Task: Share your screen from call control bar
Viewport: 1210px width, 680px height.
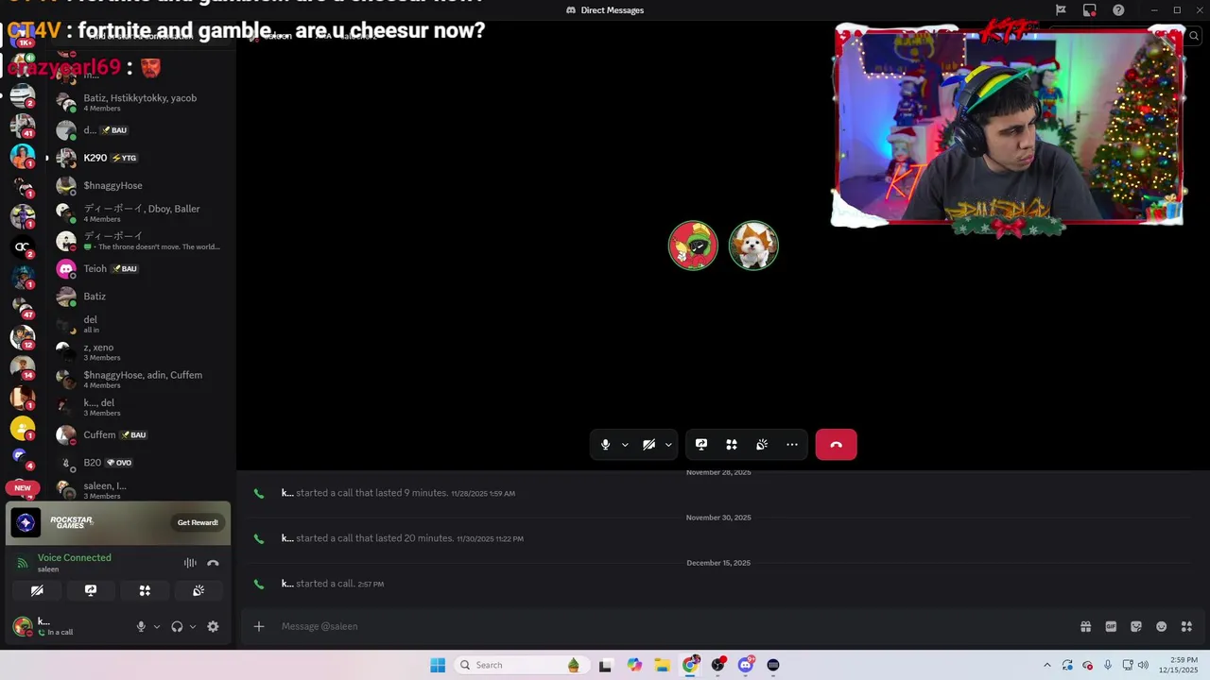Action: [x=701, y=445]
